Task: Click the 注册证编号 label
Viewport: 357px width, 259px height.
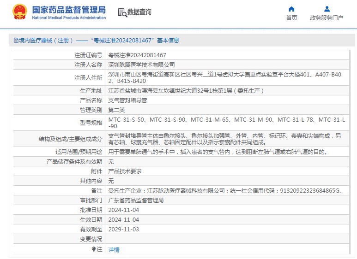Action: [x=88, y=55]
